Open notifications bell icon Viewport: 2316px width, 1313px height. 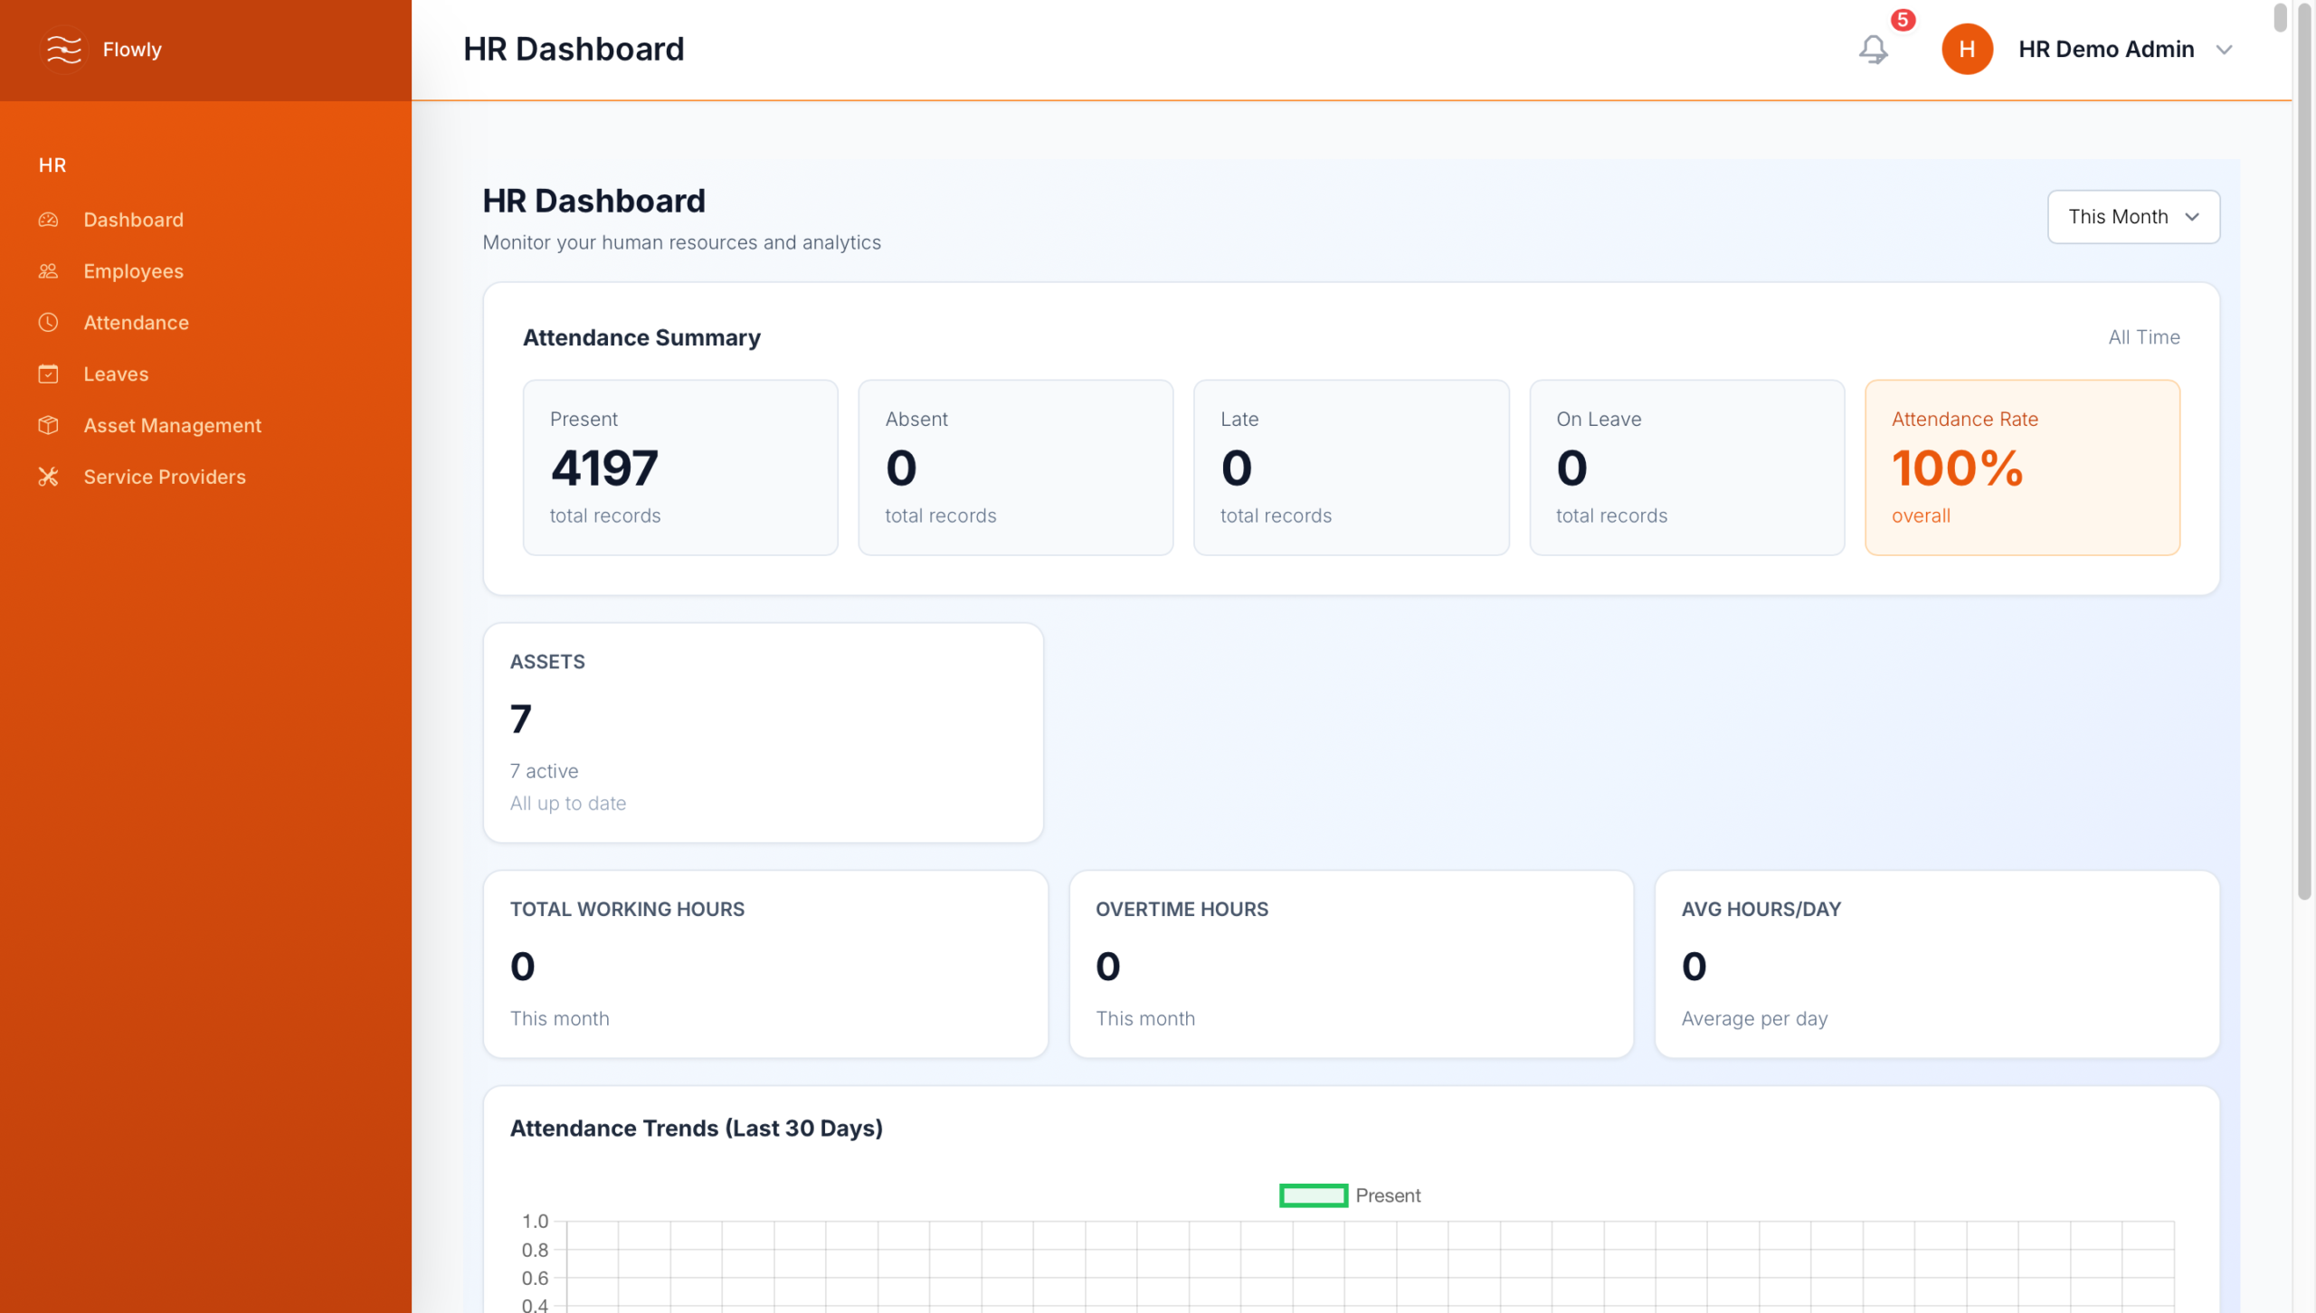click(1873, 49)
